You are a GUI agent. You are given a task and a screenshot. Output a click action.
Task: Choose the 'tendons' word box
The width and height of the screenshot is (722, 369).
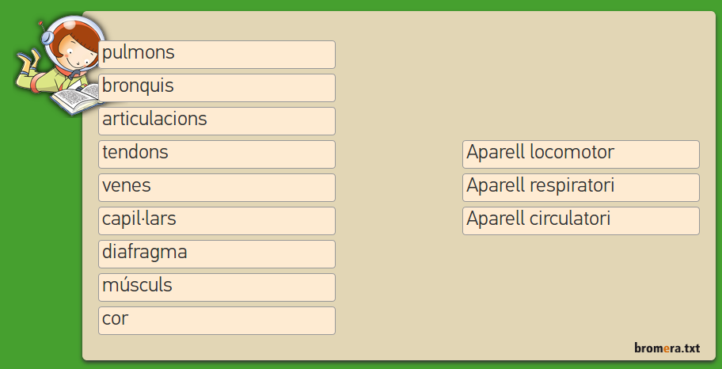(216, 154)
